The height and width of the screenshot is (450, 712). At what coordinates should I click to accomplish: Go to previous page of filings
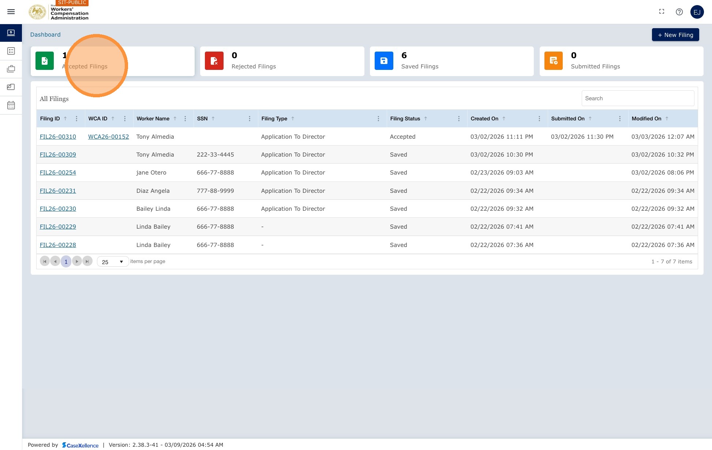click(55, 262)
